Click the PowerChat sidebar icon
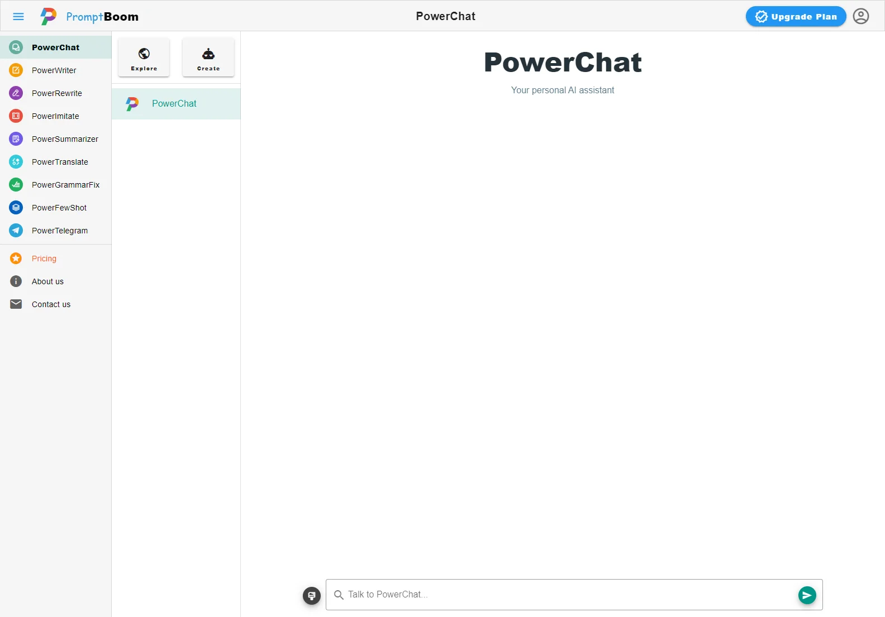The width and height of the screenshot is (885, 617). [16, 47]
